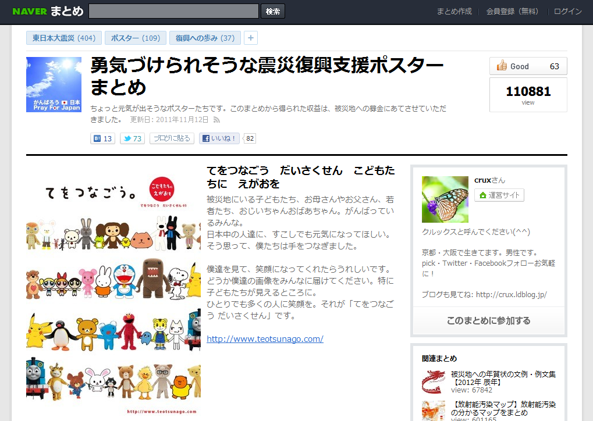Open the てをつなごう poster image
This screenshot has width=593, height=421.
113,291
